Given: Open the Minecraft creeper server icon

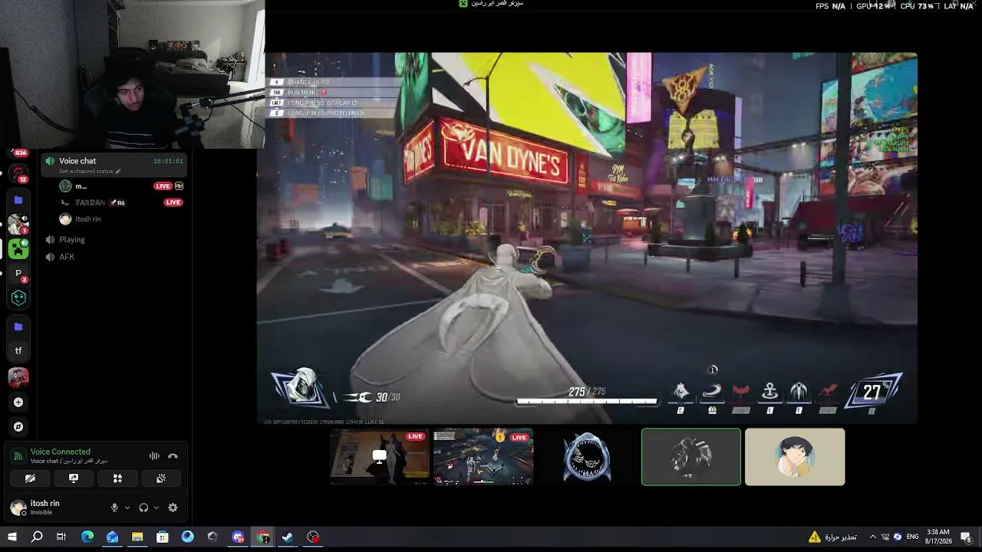Looking at the screenshot, I should point(18,248).
